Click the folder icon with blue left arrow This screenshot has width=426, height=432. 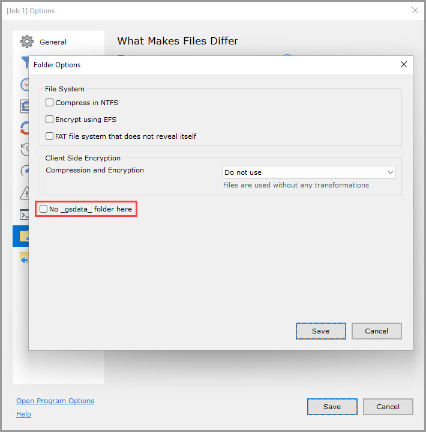(x=24, y=258)
